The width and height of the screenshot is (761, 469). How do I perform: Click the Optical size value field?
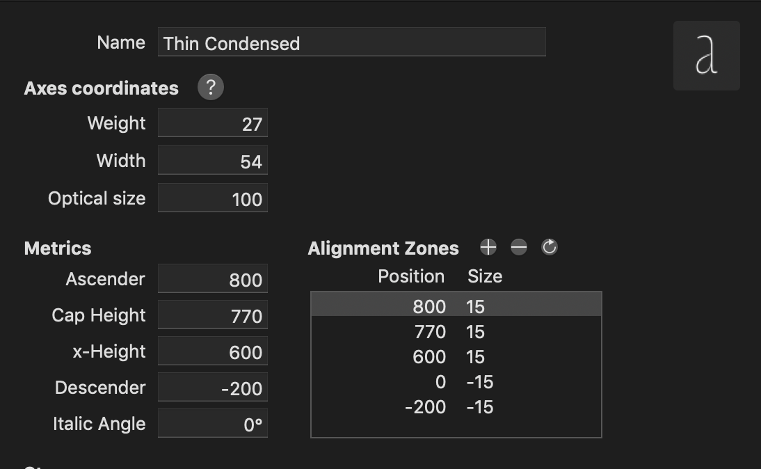(213, 198)
